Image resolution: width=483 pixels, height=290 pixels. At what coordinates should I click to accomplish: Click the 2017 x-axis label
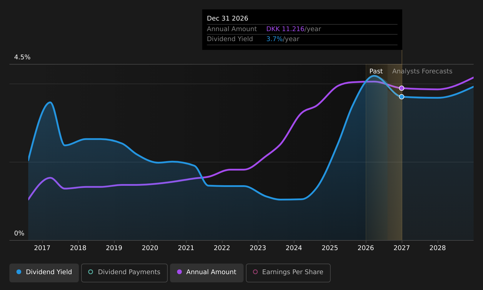coord(42,248)
